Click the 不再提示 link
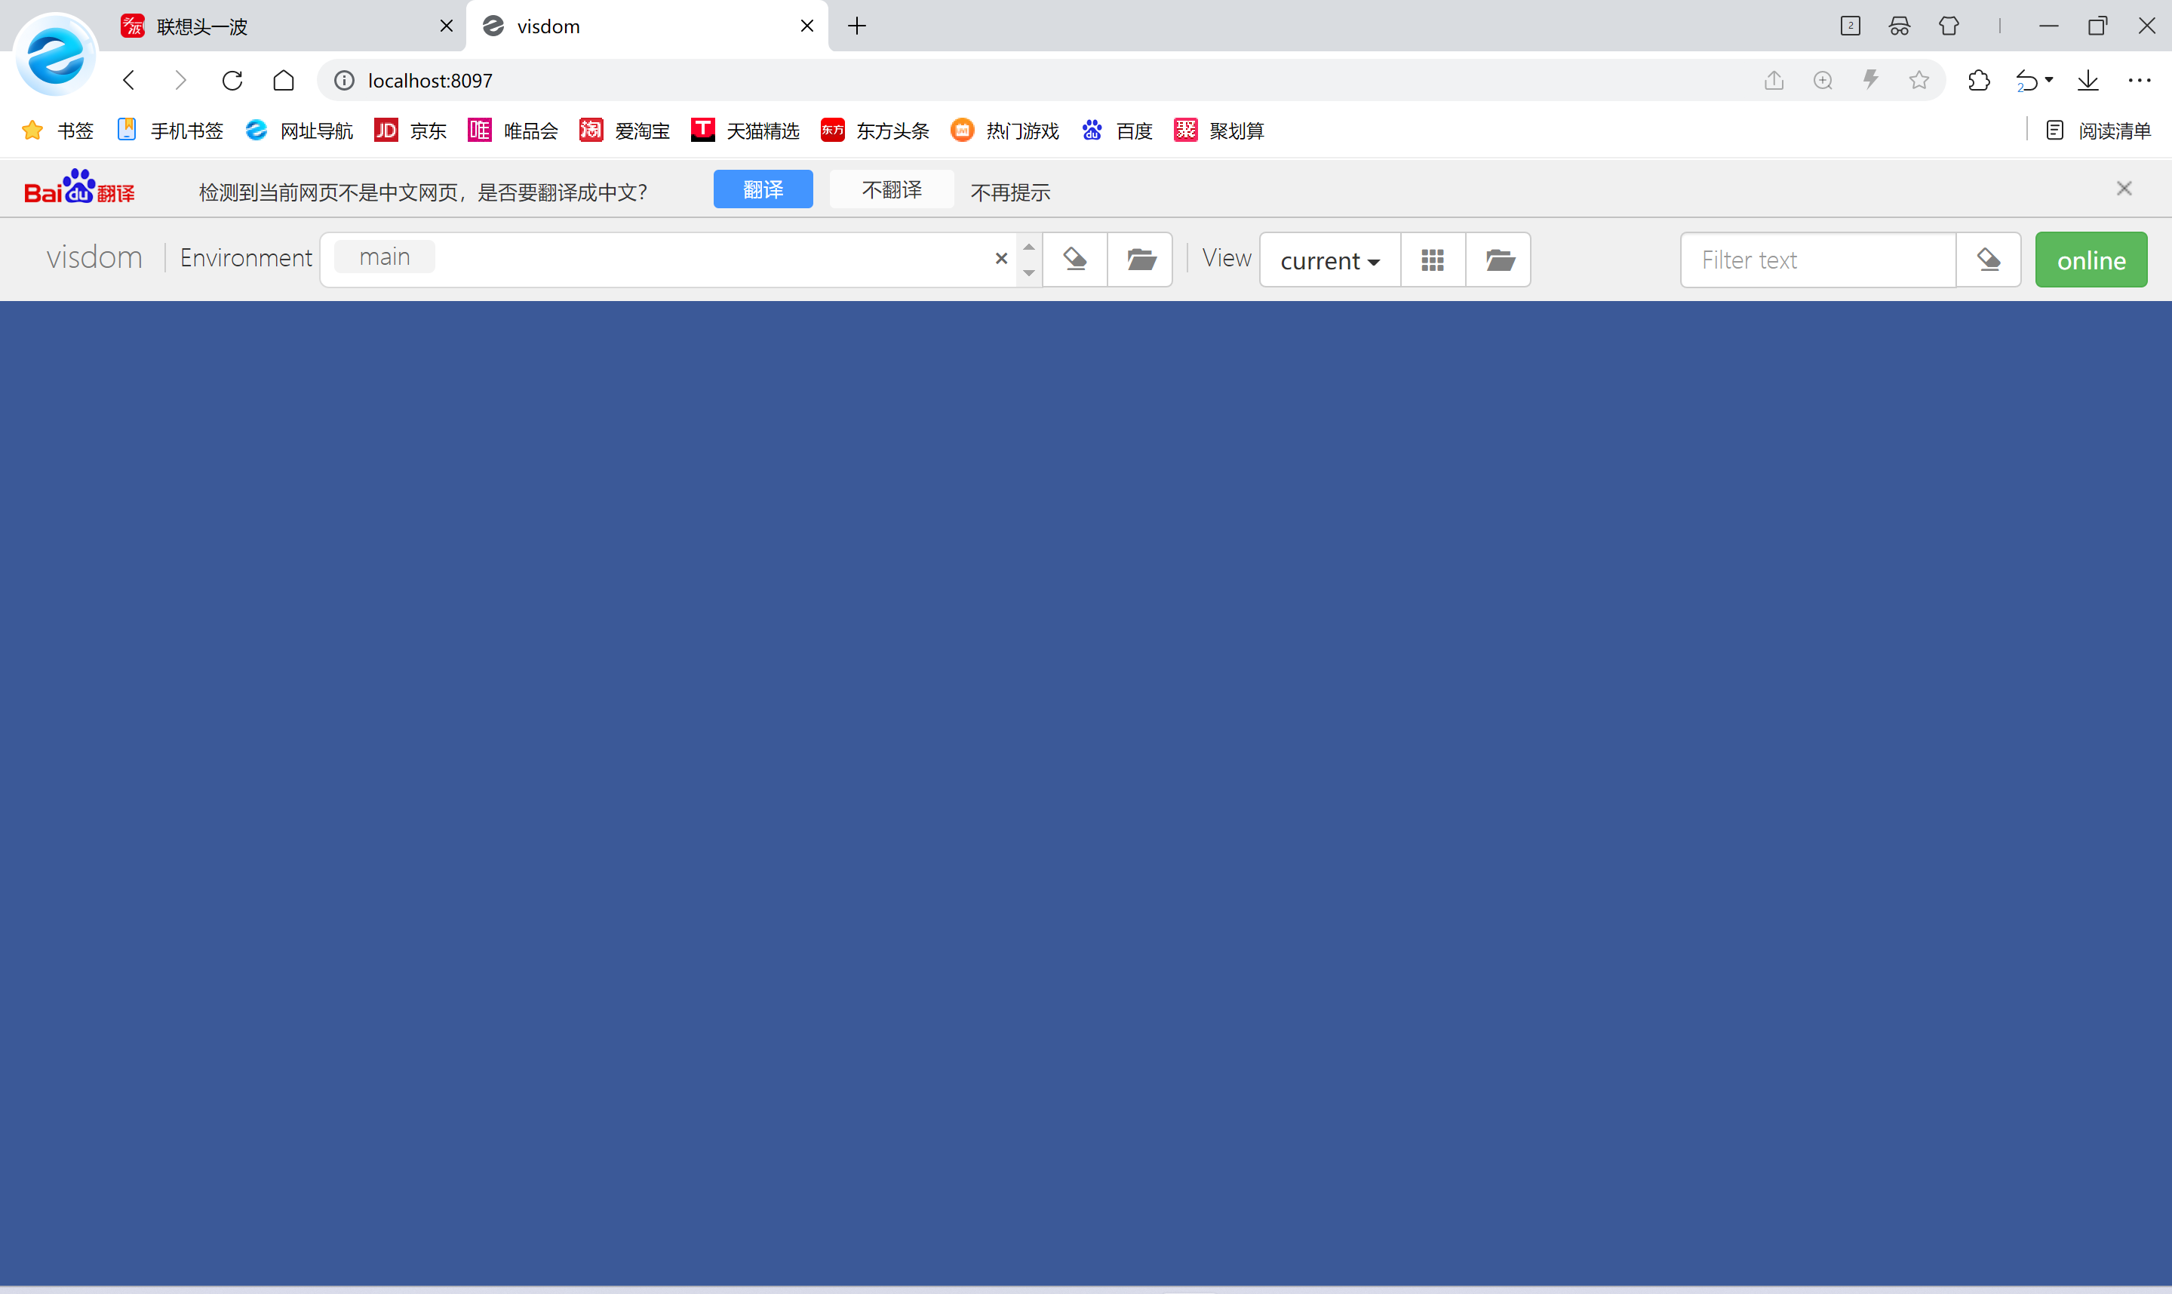Screen dimensions: 2172x1294 click(x=1010, y=192)
